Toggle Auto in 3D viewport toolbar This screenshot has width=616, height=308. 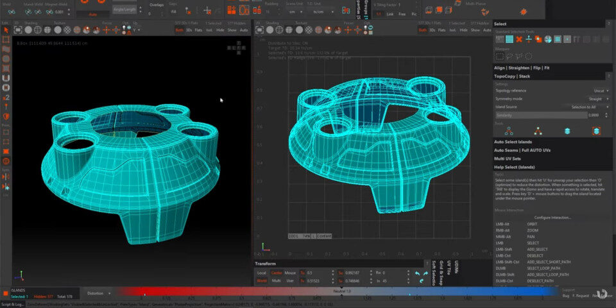coord(244,30)
